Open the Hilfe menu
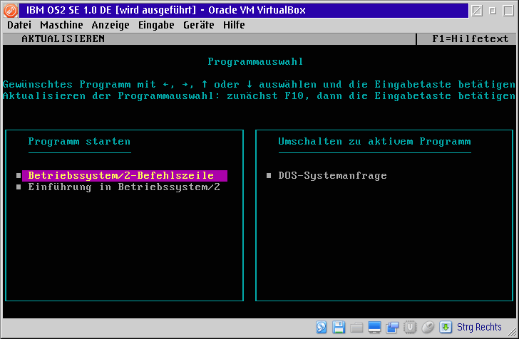The width and height of the screenshot is (519, 339). tap(234, 25)
